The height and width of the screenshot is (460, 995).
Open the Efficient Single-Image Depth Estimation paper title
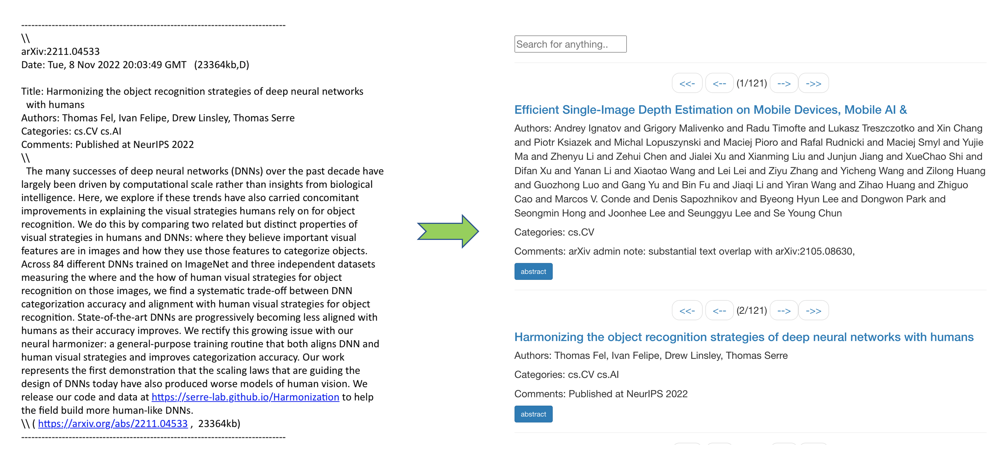point(710,110)
